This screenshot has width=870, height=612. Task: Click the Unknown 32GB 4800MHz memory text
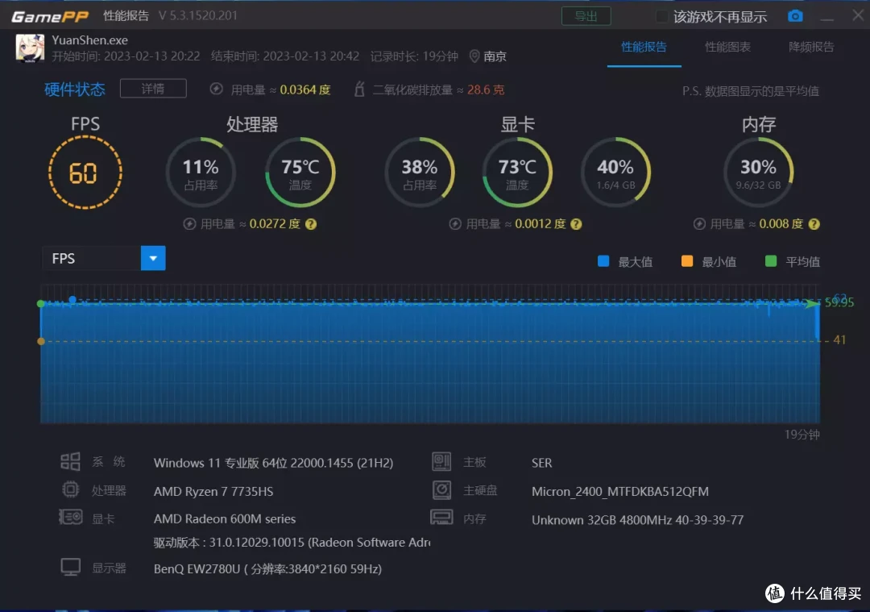(637, 520)
